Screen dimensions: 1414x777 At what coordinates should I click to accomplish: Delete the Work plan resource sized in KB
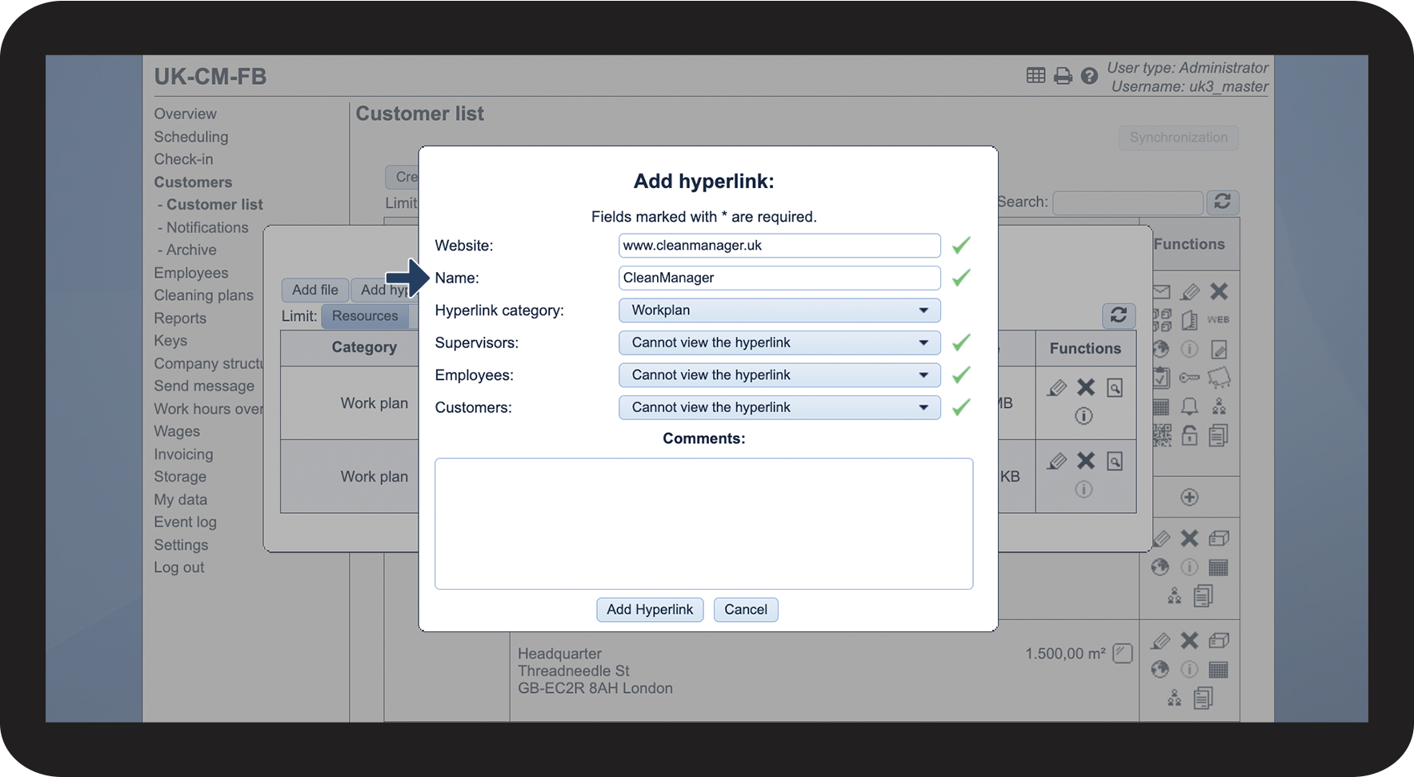[1086, 460]
